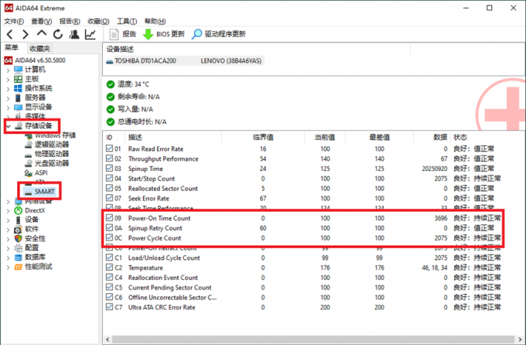Expand the 数据库 tree node
This screenshot has width=526, height=345.
point(8,258)
